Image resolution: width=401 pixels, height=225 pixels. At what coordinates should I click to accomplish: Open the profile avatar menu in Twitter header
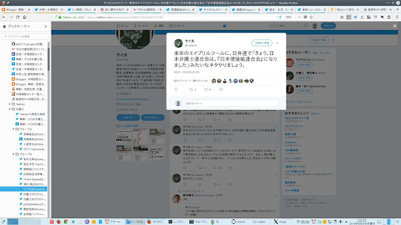(315, 26)
